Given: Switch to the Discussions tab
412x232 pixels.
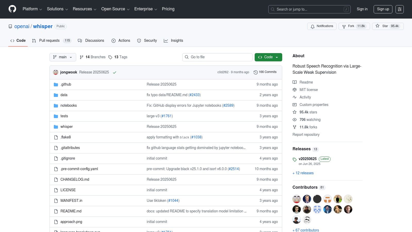Looking at the screenshot, I should (91, 40).
